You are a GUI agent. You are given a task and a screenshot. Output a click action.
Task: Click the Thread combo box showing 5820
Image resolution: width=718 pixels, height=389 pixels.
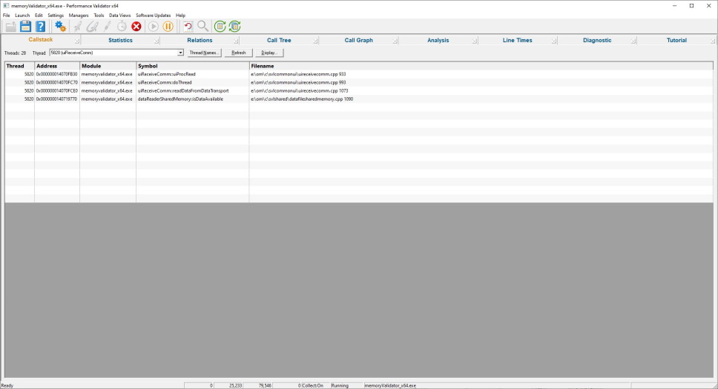(x=116, y=53)
